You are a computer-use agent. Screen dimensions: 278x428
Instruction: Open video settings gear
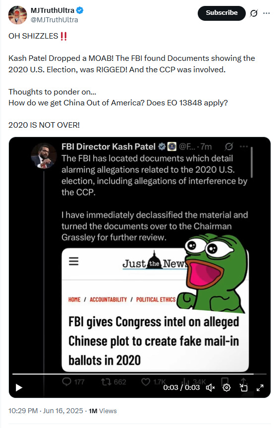(x=226, y=387)
